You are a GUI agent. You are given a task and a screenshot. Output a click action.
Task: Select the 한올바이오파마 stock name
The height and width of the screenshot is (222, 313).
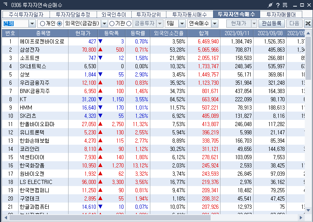coord(37,124)
